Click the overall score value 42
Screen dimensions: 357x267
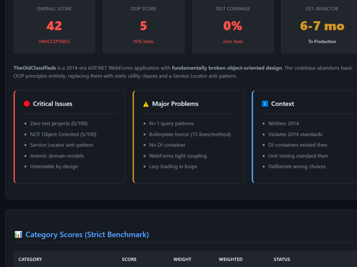(54, 26)
